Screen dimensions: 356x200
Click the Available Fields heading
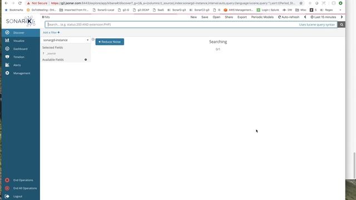coord(53,59)
